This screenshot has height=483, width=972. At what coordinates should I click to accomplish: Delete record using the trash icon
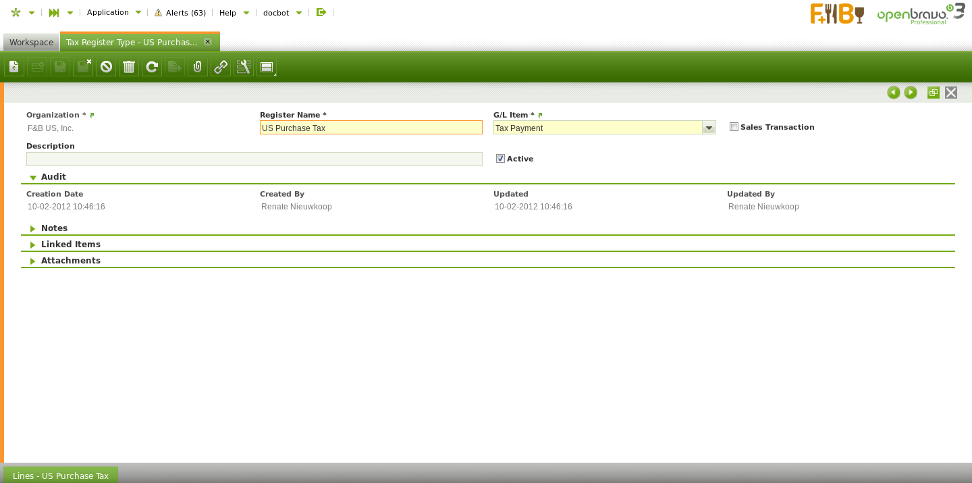(129, 67)
